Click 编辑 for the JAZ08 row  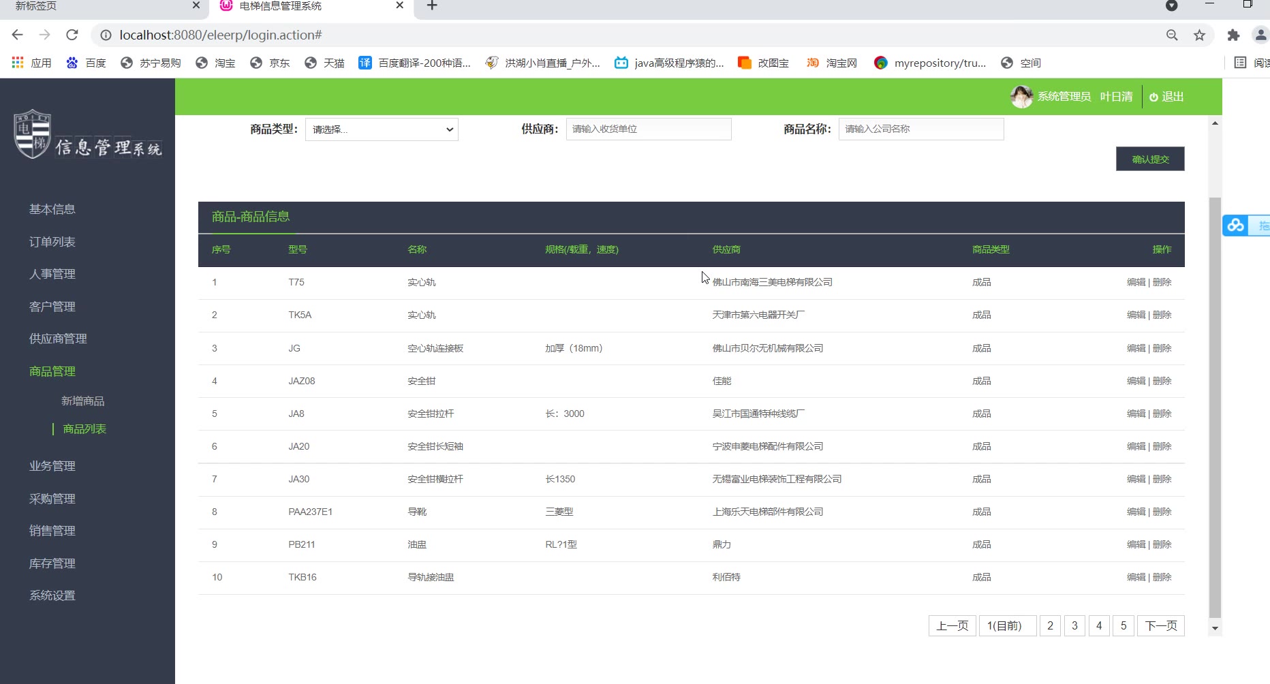[1136, 381]
